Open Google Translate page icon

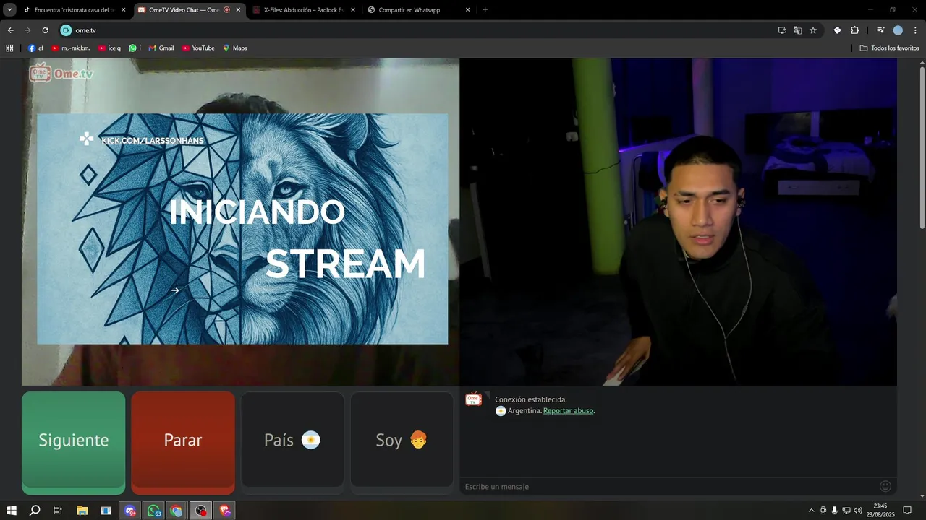797,30
